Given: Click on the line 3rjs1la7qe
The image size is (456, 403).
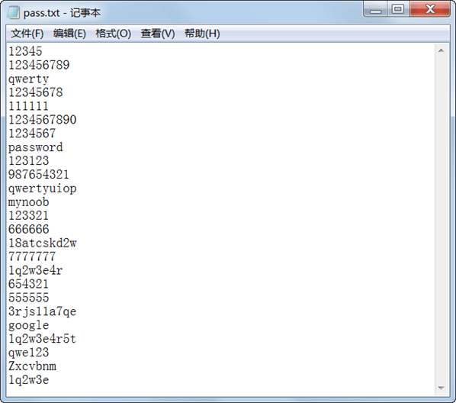Looking at the screenshot, I should click(x=43, y=311).
